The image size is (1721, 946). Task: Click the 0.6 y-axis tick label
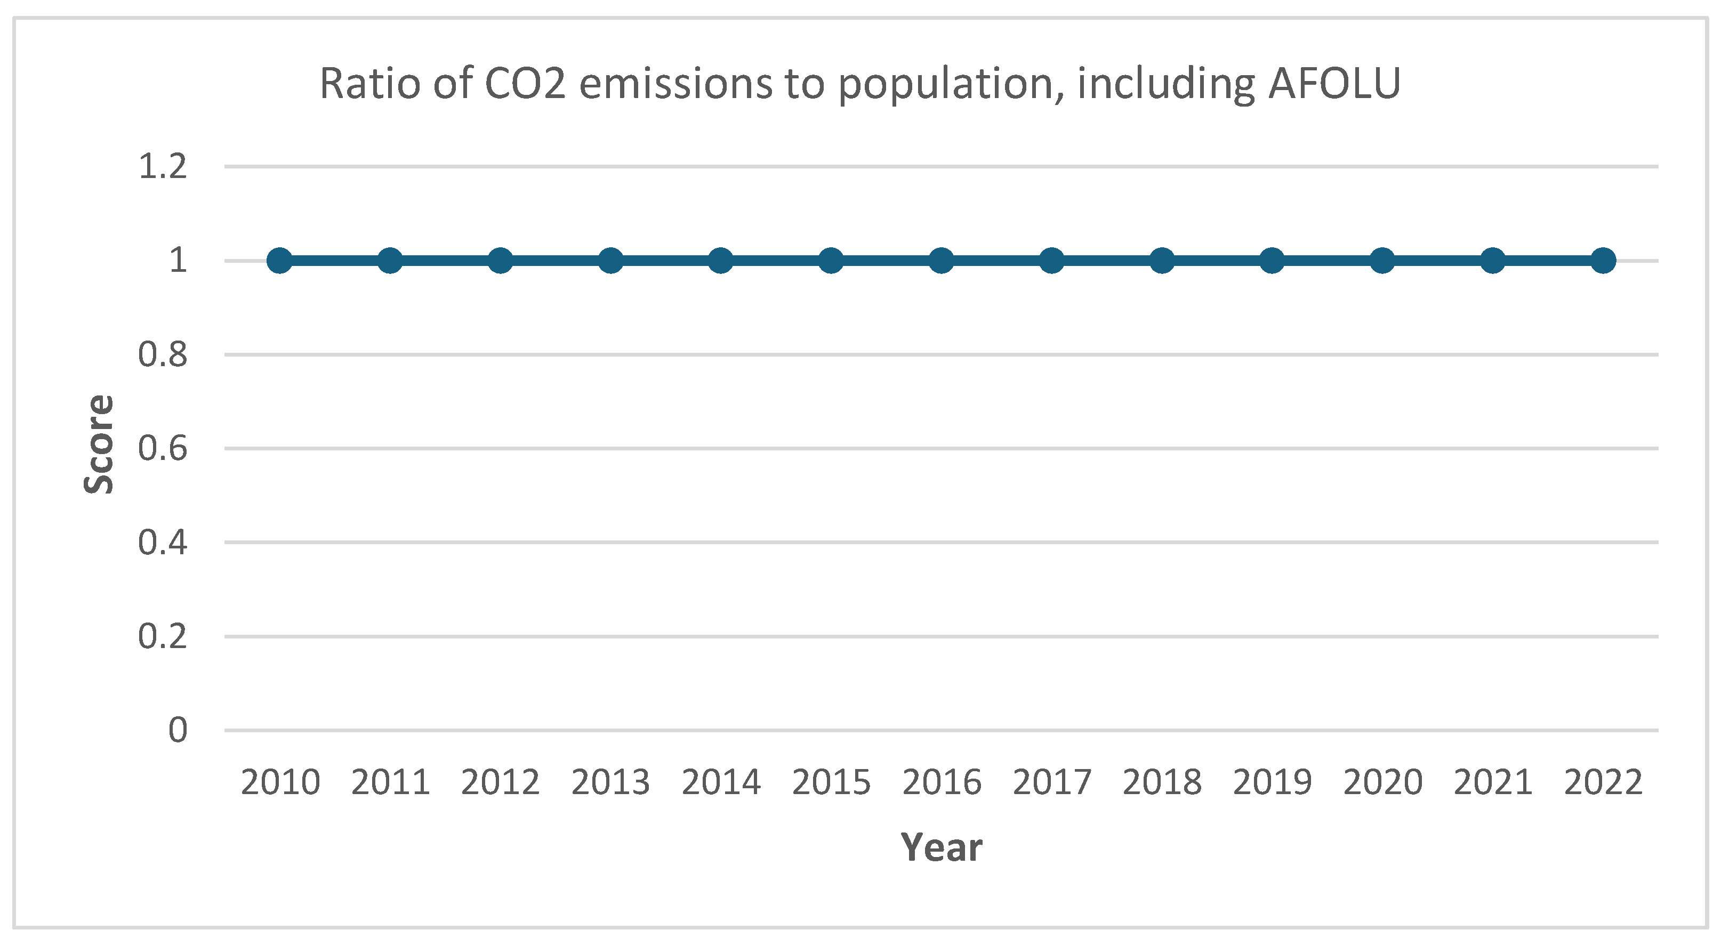pos(163,448)
